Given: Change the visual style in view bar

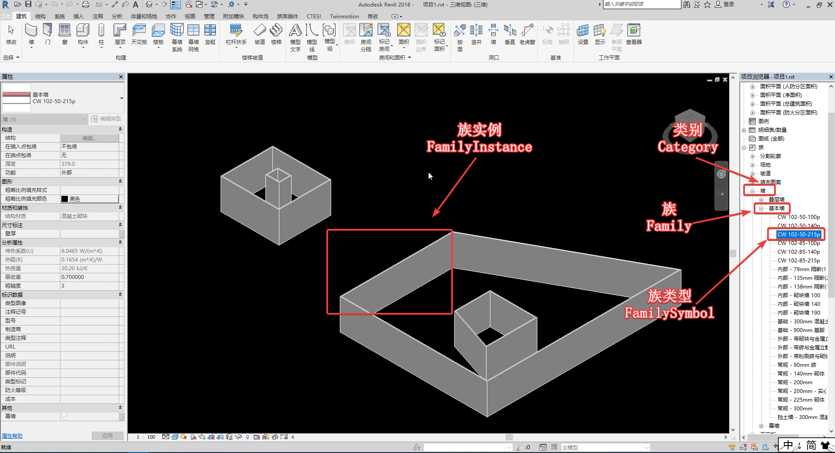Looking at the screenshot, I should pos(175,437).
